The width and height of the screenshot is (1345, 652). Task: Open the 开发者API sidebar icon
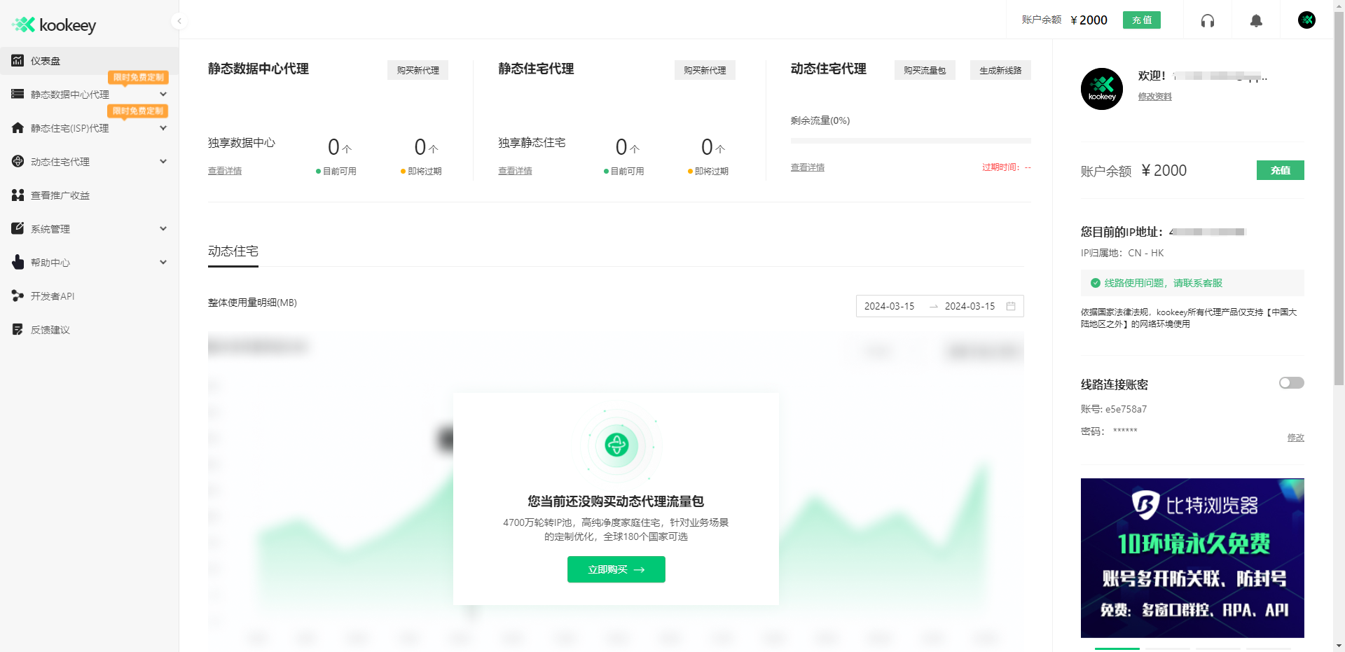click(18, 296)
